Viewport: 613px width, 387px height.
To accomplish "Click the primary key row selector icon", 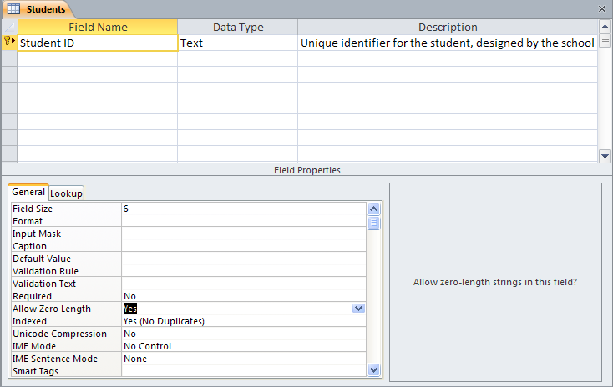I will 9,42.
